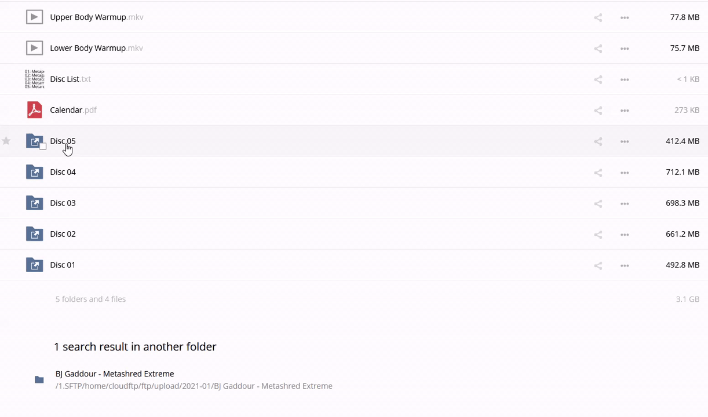This screenshot has height=417, width=708.
Task: Open BJ Gaddour - Metashred Extreme search result
Action: (x=115, y=374)
